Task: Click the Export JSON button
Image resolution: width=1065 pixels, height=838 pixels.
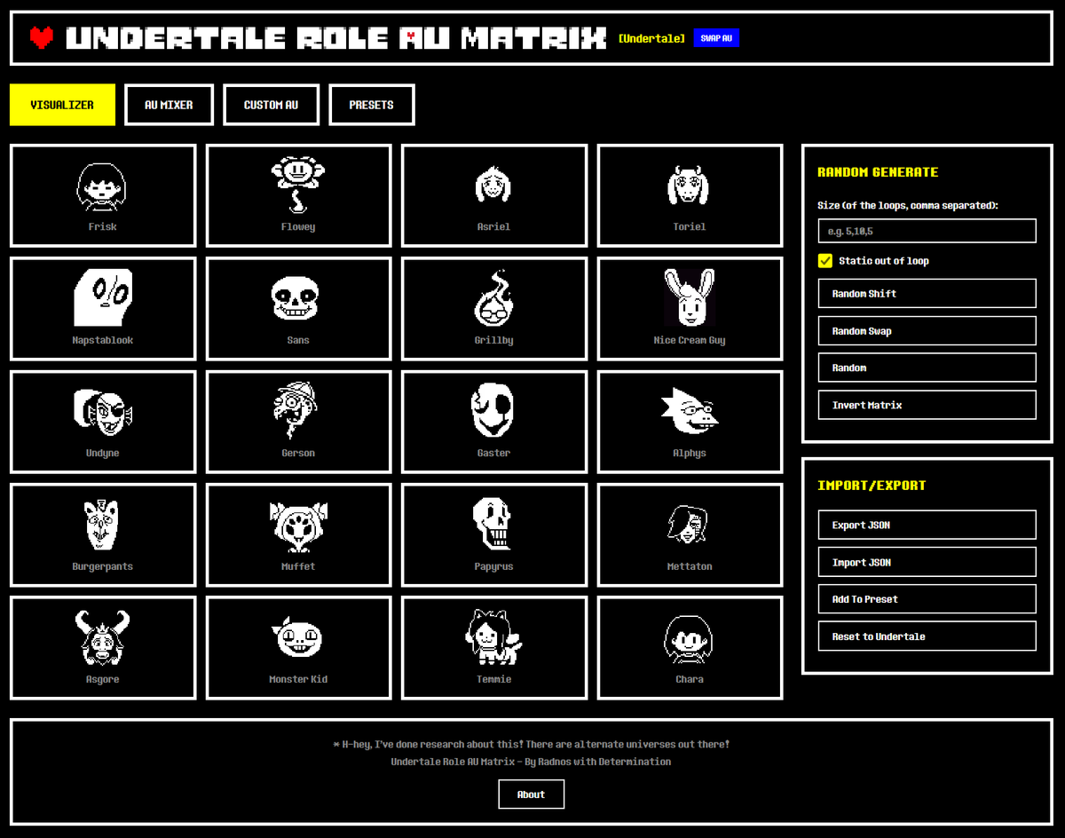Action: click(927, 525)
